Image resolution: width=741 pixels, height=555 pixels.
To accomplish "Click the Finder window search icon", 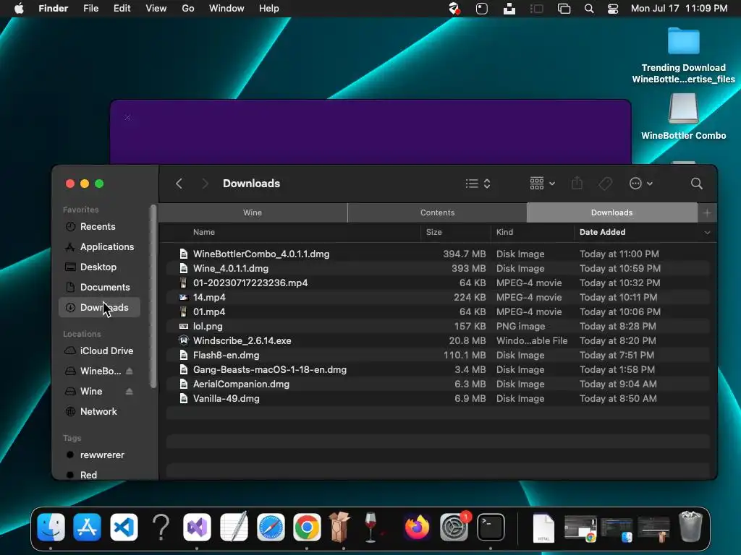I will click(696, 184).
